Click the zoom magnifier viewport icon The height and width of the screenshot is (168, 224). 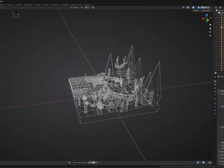210,25
